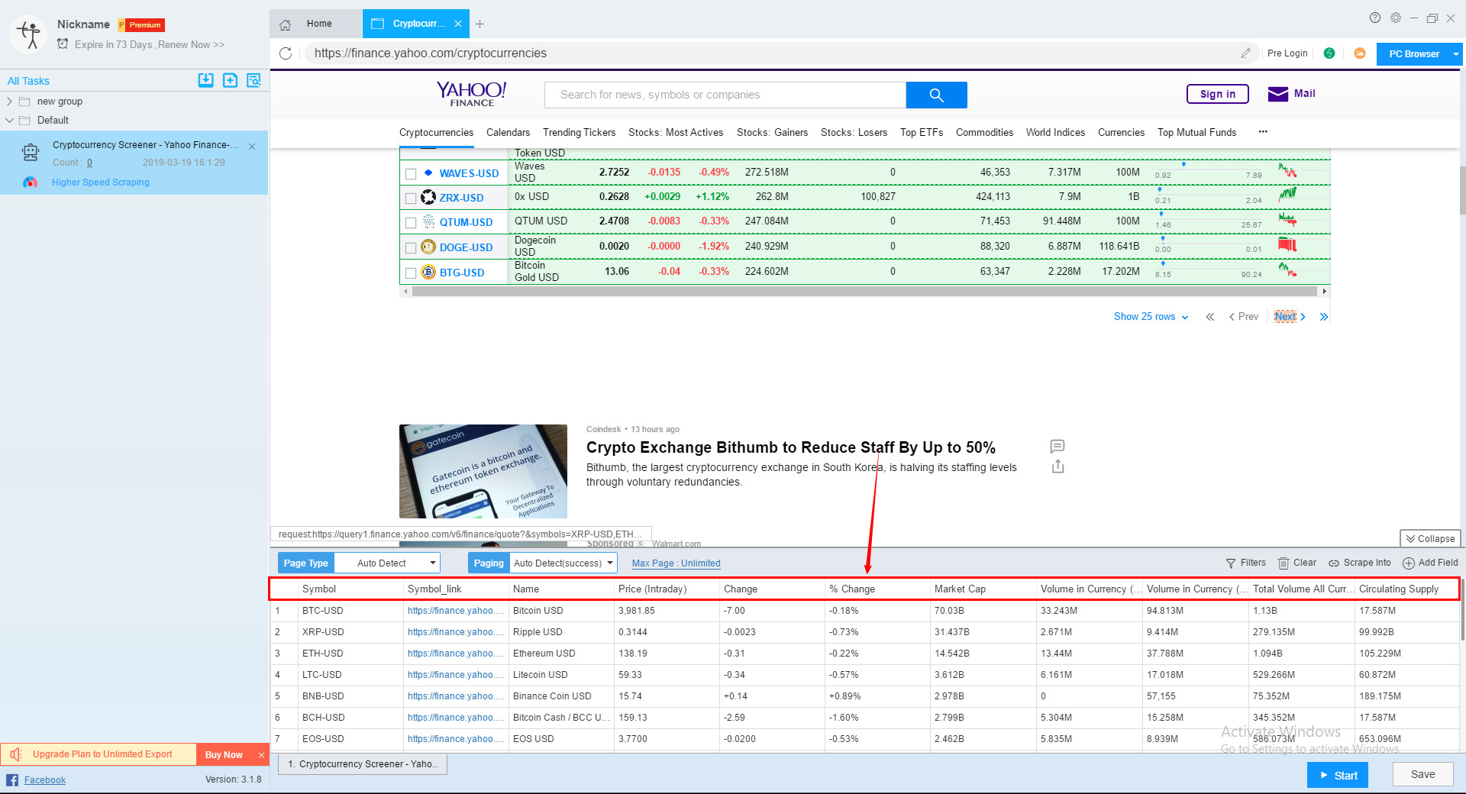This screenshot has height=794, width=1466.
Task: Check the WAVES-USD row checkbox
Action: [x=411, y=174]
